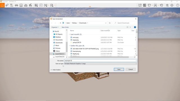The width and height of the screenshot is (180, 101).
Task: Enable the VR headset icon
Action: click(161, 5)
